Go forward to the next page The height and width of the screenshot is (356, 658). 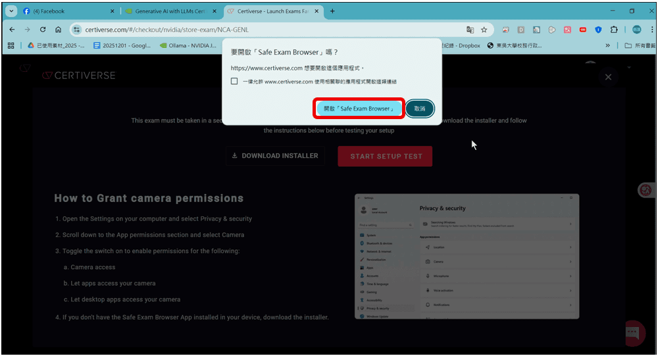click(x=27, y=30)
